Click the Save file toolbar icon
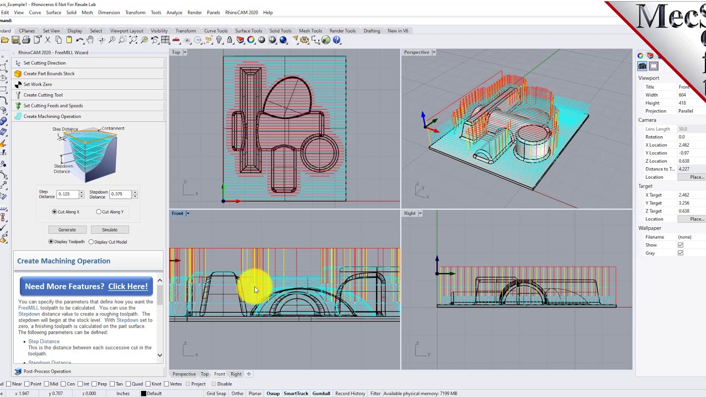The image size is (706, 397). point(15,40)
